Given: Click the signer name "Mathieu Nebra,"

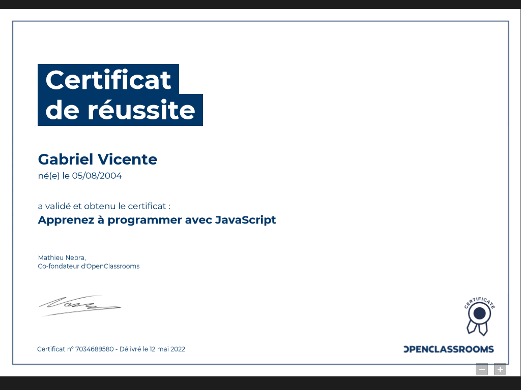Looking at the screenshot, I should tap(62, 257).
